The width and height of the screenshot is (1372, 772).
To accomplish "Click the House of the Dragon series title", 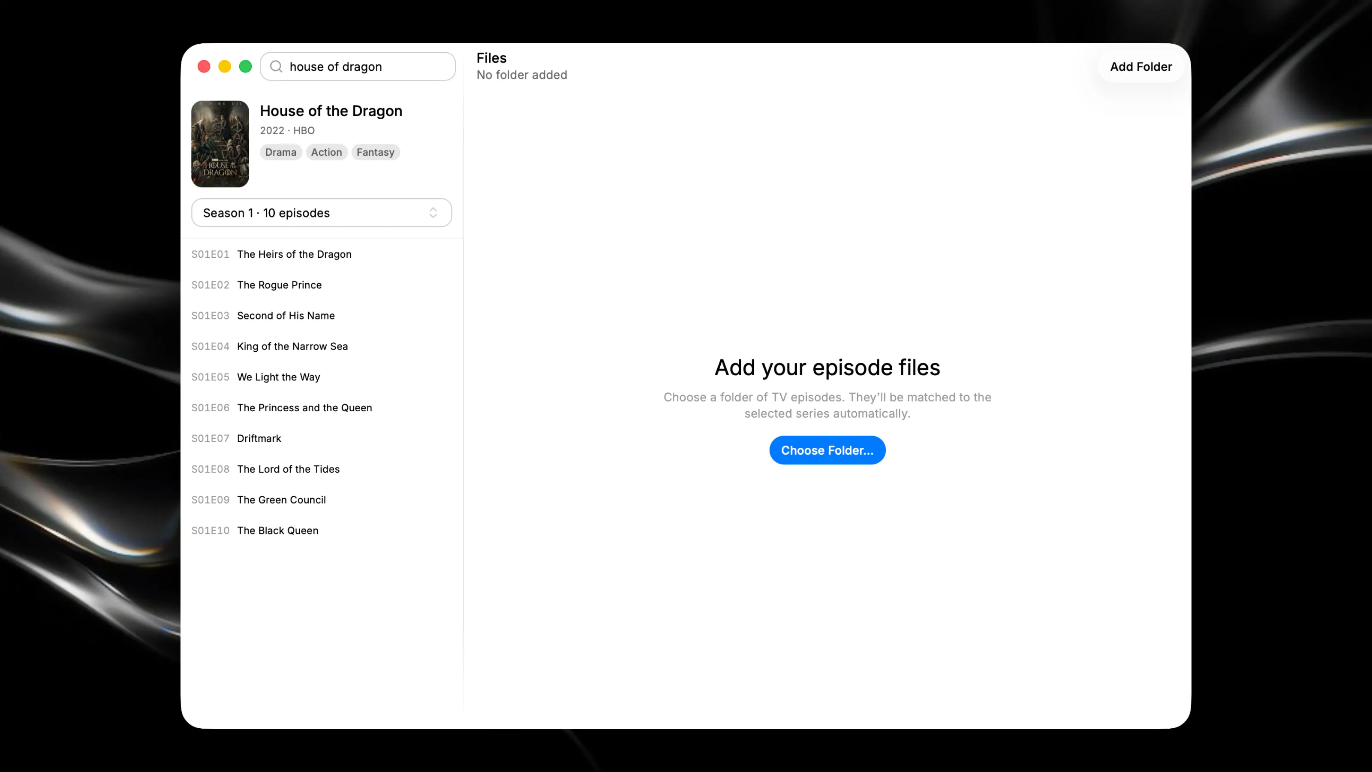I will (331, 111).
